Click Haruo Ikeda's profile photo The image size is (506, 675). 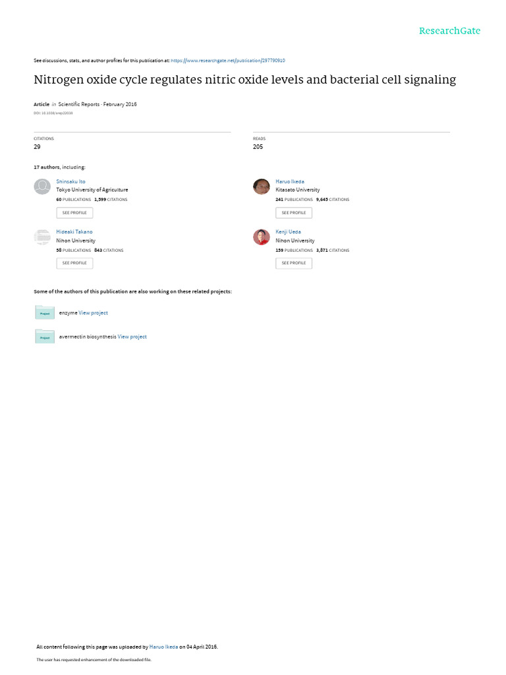coord(262,187)
